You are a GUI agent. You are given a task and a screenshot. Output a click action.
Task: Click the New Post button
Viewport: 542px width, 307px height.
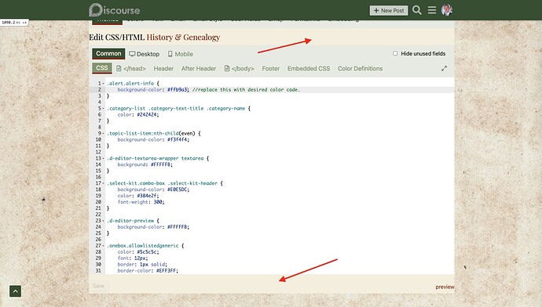tap(389, 10)
